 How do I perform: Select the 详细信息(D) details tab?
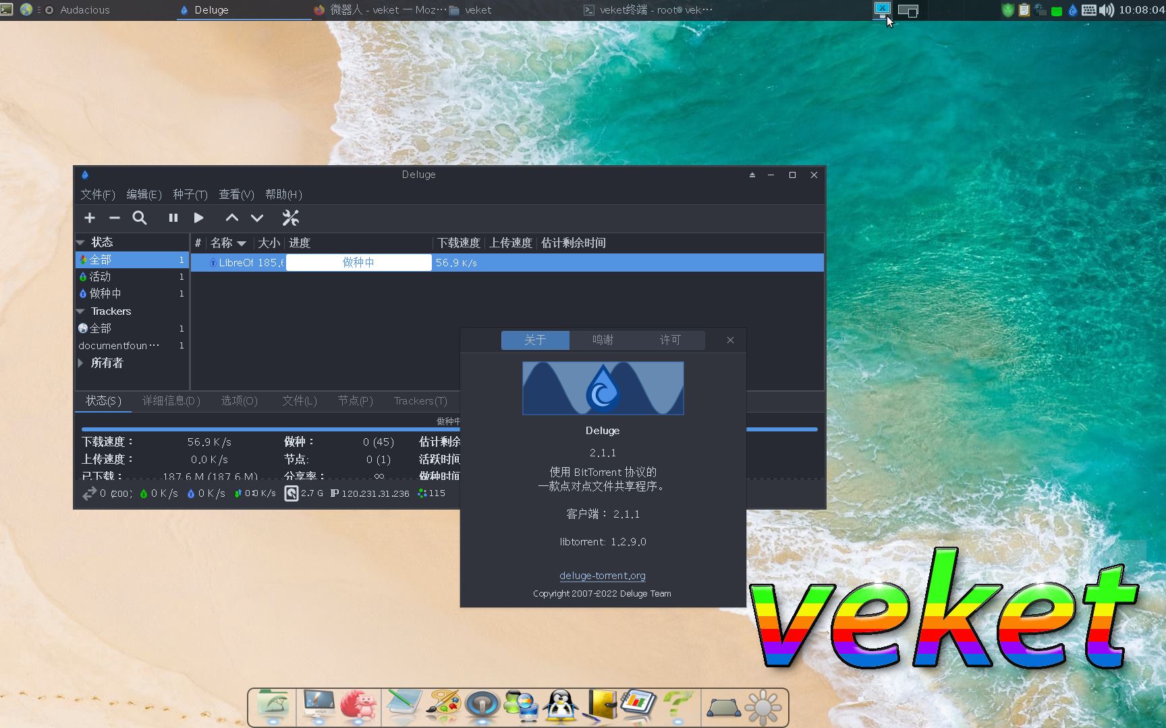(171, 401)
